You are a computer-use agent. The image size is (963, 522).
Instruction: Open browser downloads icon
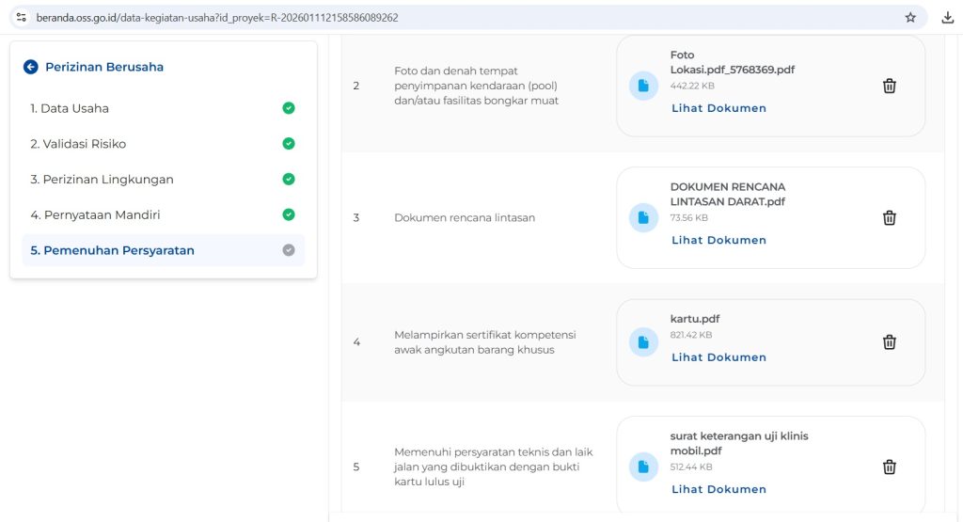[x=947, y=17]
